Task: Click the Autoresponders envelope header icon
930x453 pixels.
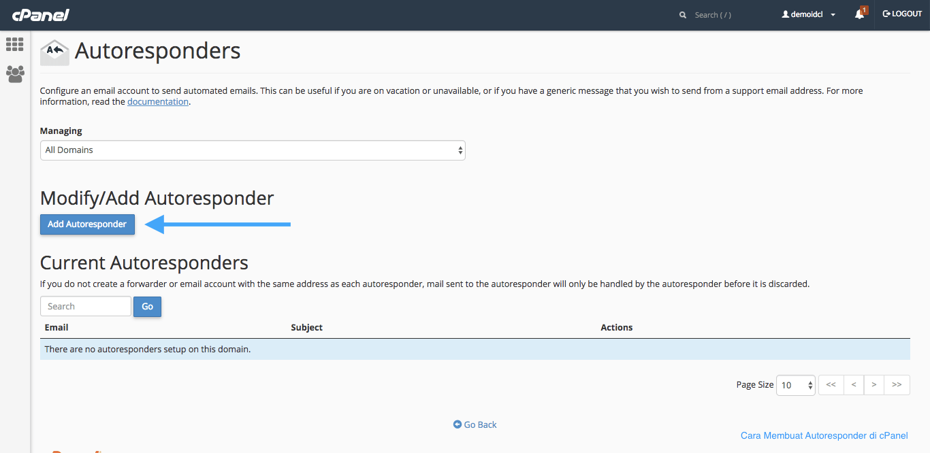Action: pos(54,50)
